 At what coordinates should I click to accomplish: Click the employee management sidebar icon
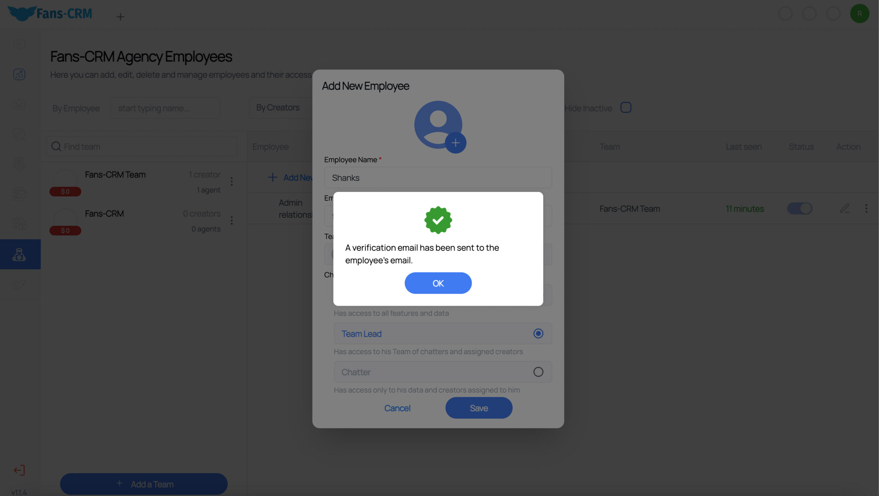21,254
